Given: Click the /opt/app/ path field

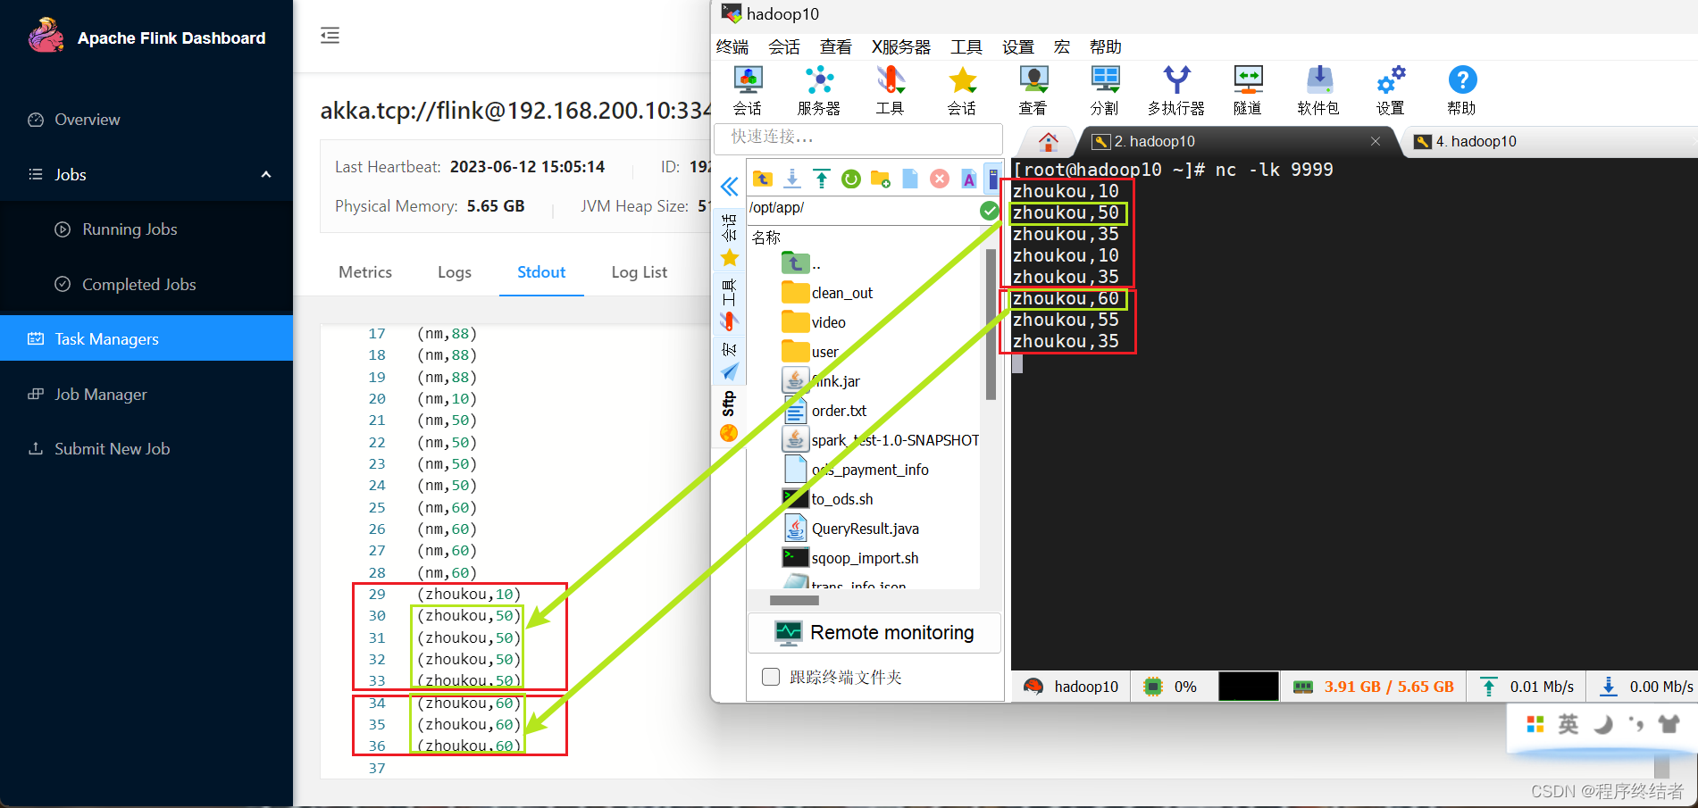Looking at the screenshot, I should [x=863, y=208].
